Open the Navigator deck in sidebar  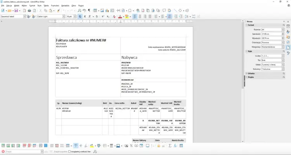pos(288,42)
